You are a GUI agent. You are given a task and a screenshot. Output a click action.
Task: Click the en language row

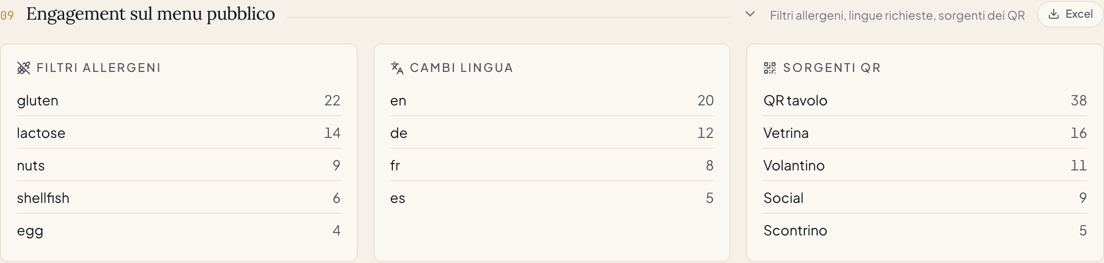coord(552,100)
